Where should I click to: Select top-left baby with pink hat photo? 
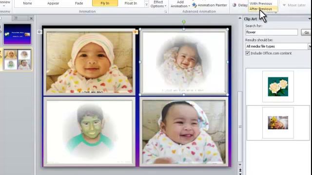[89, 62]
